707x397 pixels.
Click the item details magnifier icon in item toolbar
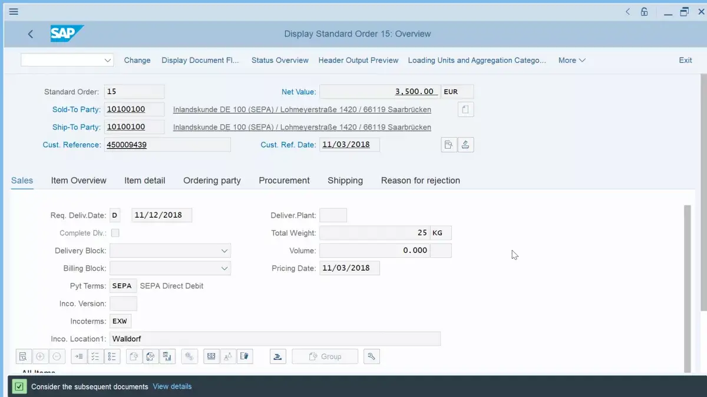pos(23,356)
